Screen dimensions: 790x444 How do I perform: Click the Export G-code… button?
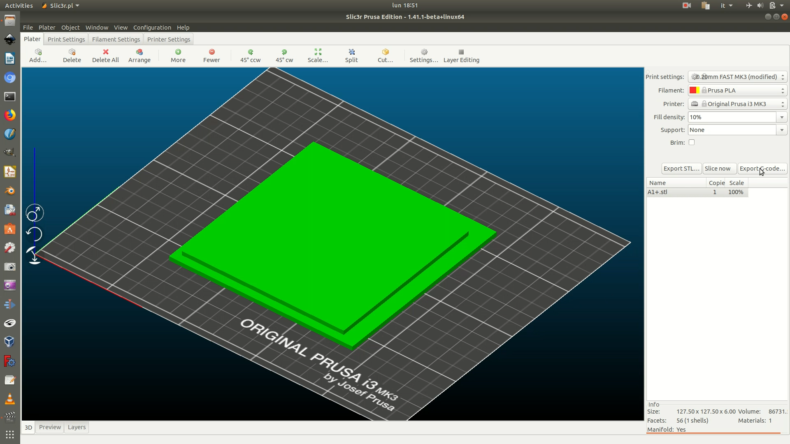coord(762,169)
